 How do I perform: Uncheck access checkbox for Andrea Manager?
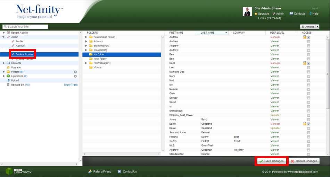click(x=308, y=37)
